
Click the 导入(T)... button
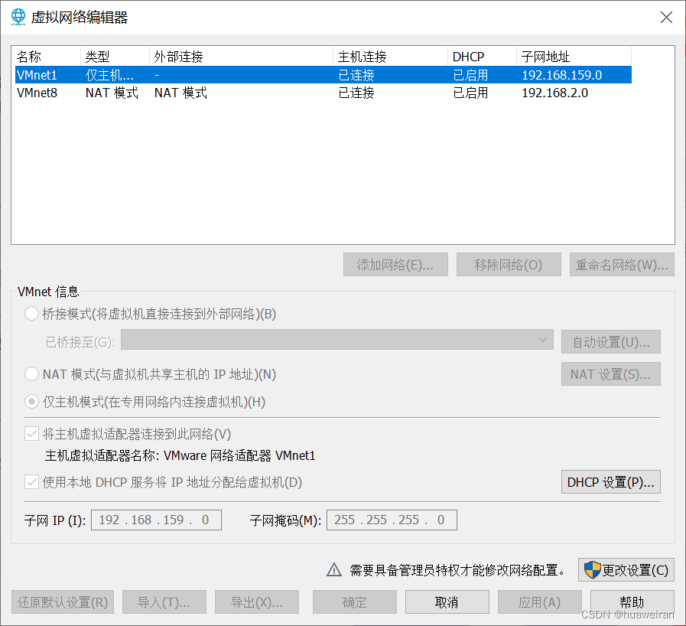[x=164, y=602]
